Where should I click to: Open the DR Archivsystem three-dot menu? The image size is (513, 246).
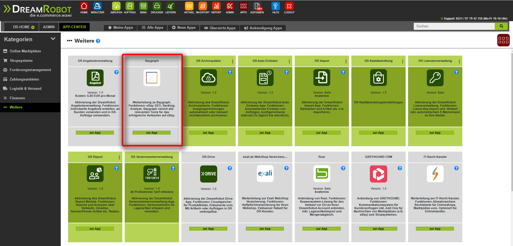pos(233,61)
